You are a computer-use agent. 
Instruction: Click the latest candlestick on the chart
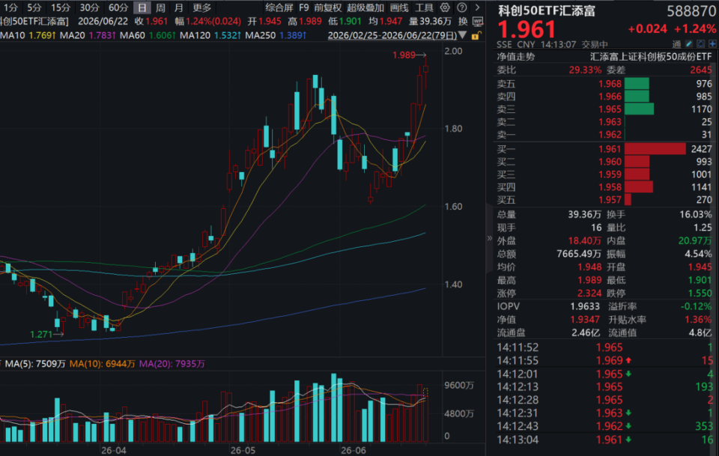[x=426, y=70]
